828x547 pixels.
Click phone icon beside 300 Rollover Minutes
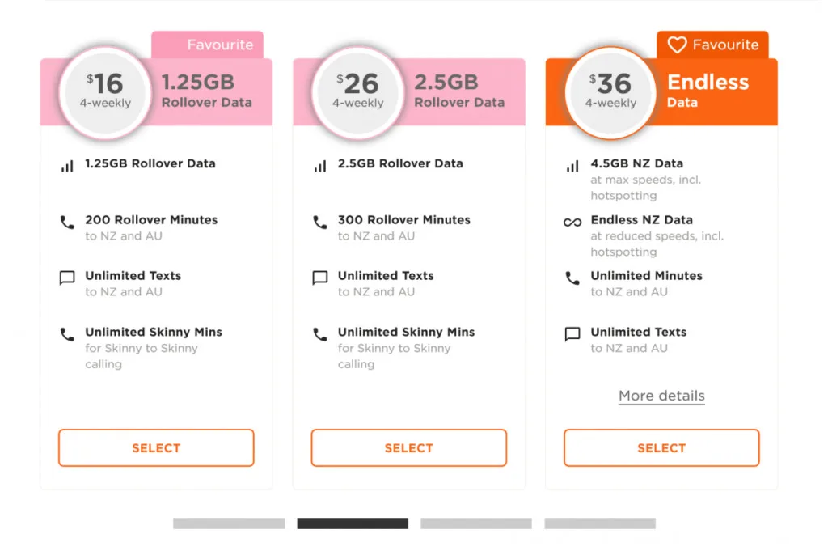click(320, 222)
